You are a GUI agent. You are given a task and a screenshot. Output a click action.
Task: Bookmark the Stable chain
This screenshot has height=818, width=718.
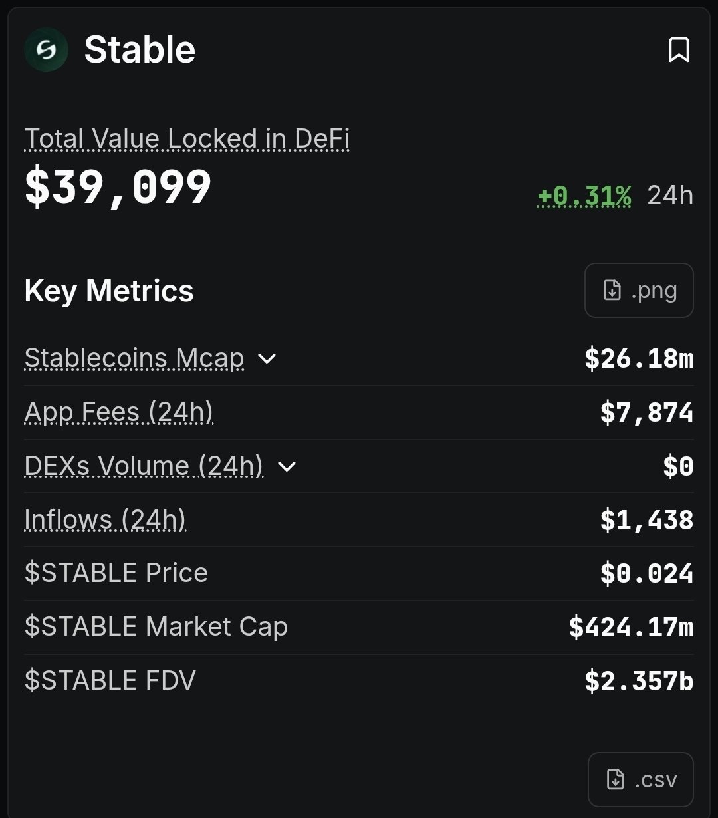679,50
